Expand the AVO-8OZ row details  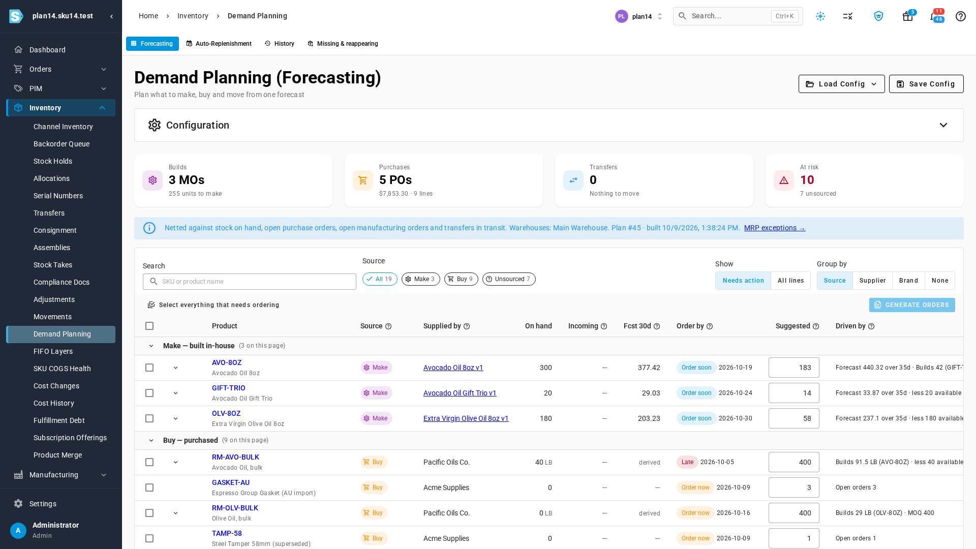(x=175, y=368)
